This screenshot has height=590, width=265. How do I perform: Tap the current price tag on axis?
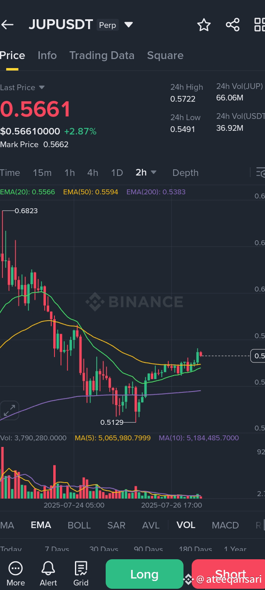(x=258, y=356)
